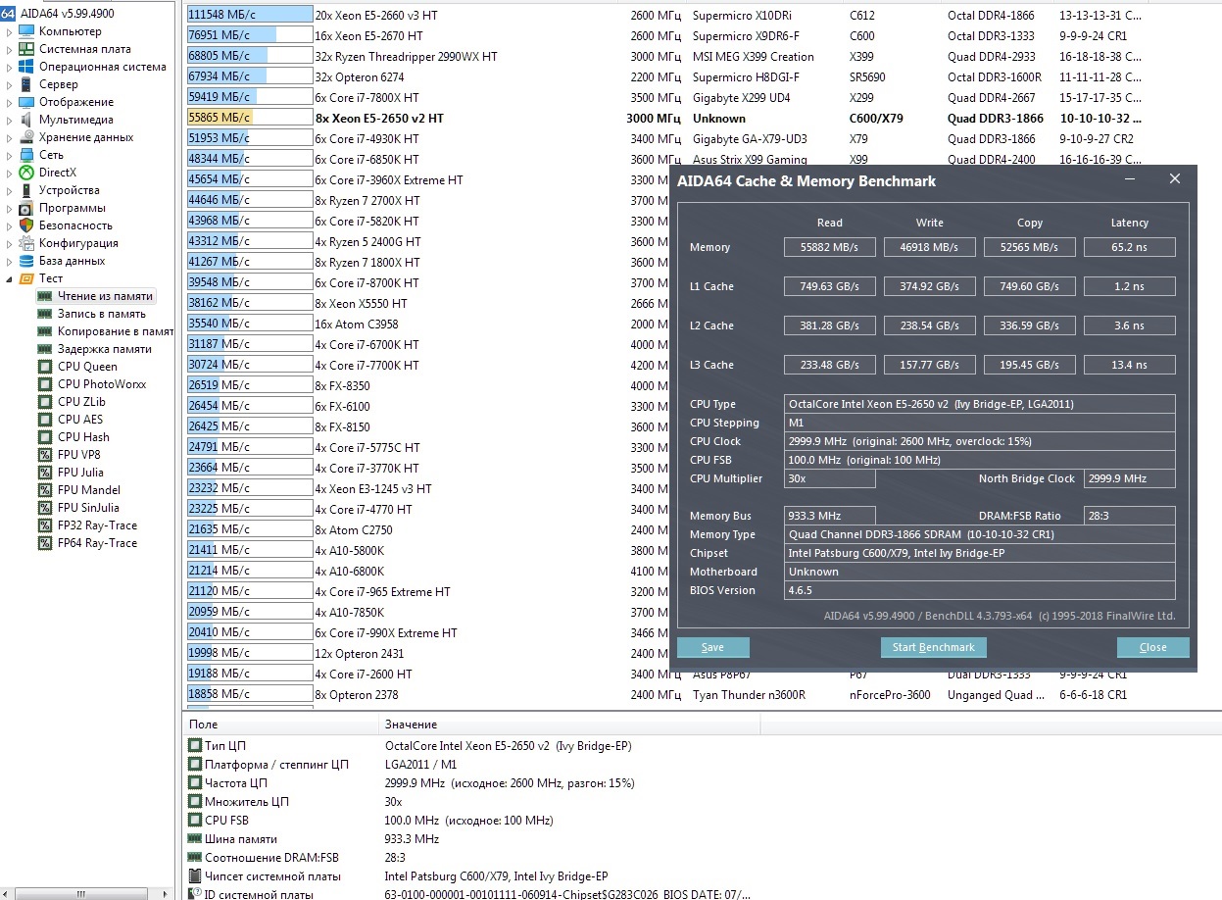The width and height of the screenshot is (1222, 900).
Task: Click the Мультимедиа icon
Action: click(x=26, y=120)
